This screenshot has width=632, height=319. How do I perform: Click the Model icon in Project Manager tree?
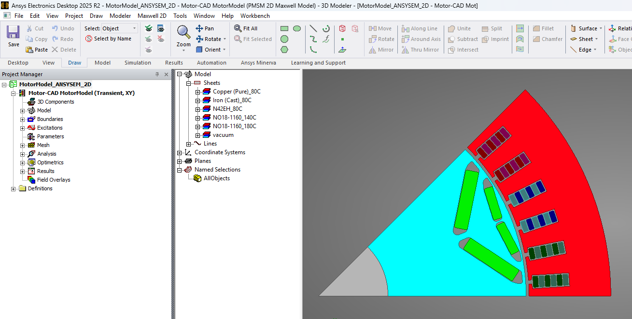(x=31, y=110)
